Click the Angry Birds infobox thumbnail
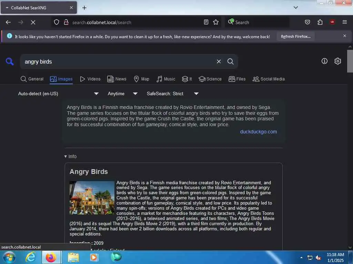The width and height of the screenshot is (353, 264). click(92, 198)
